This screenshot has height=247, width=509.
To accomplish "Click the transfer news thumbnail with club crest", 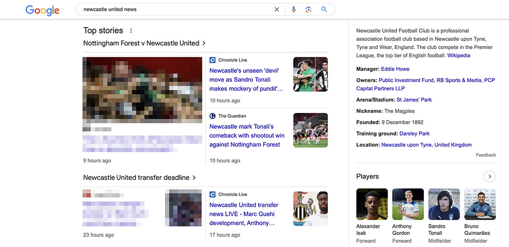I will click(310, 209).
